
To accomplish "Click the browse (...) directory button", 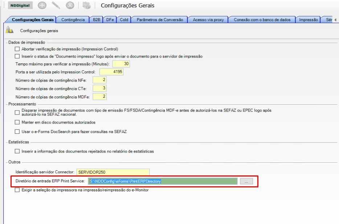I will (x=246, y=181).
